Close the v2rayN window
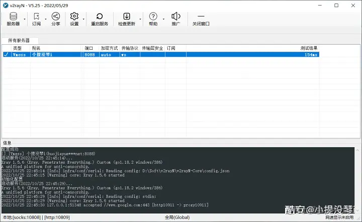Screen dimensions: 362x222 click(x=353, y=6)
